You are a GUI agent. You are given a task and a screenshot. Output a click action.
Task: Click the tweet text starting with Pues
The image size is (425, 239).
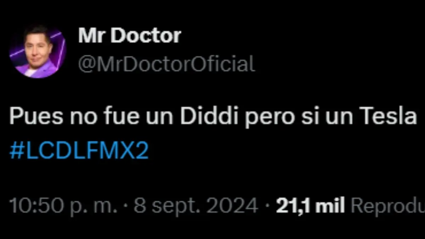tap(213, 116)
